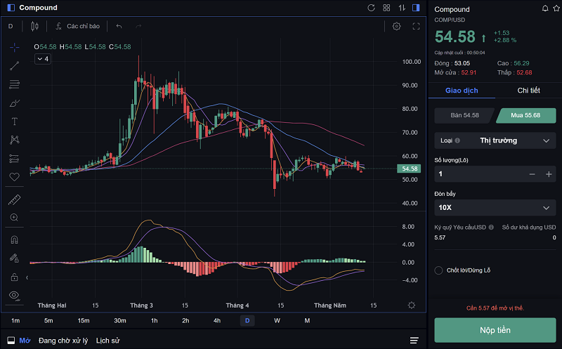The width and height of the screenshot is (562, 349).
Task: Open the Loại Thị trường dropdown
Action: [495, 140]
